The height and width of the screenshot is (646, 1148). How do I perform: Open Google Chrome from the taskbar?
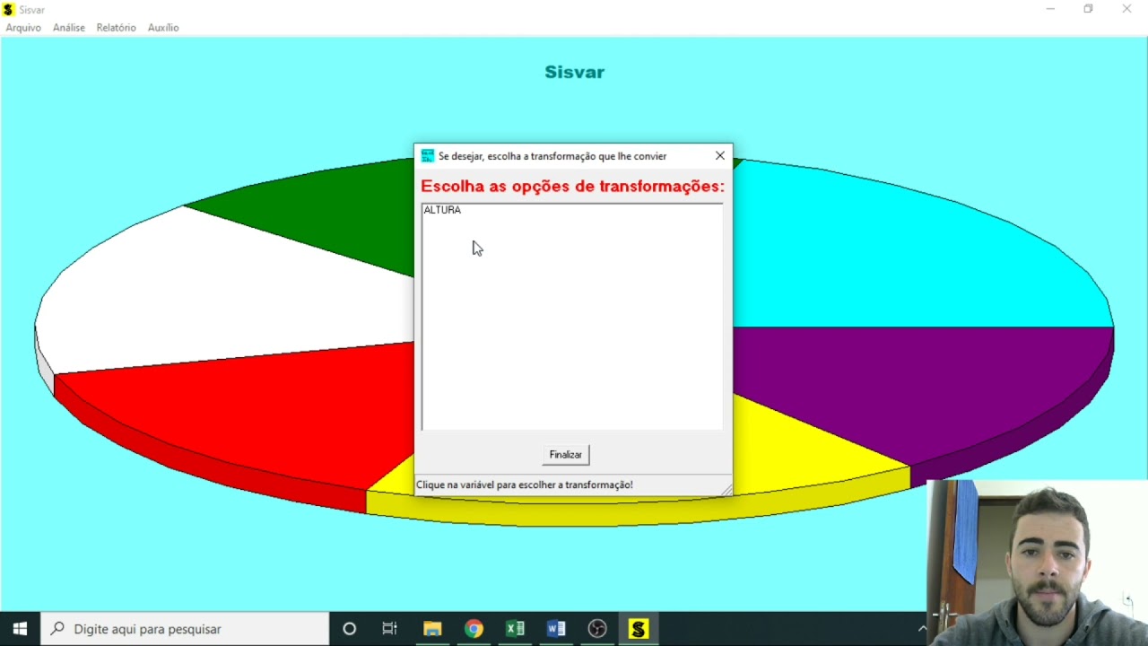(474, 629)
